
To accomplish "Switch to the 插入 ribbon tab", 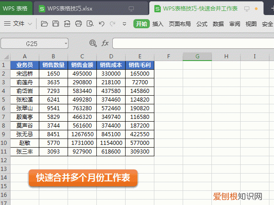I will tap(158, 24).
